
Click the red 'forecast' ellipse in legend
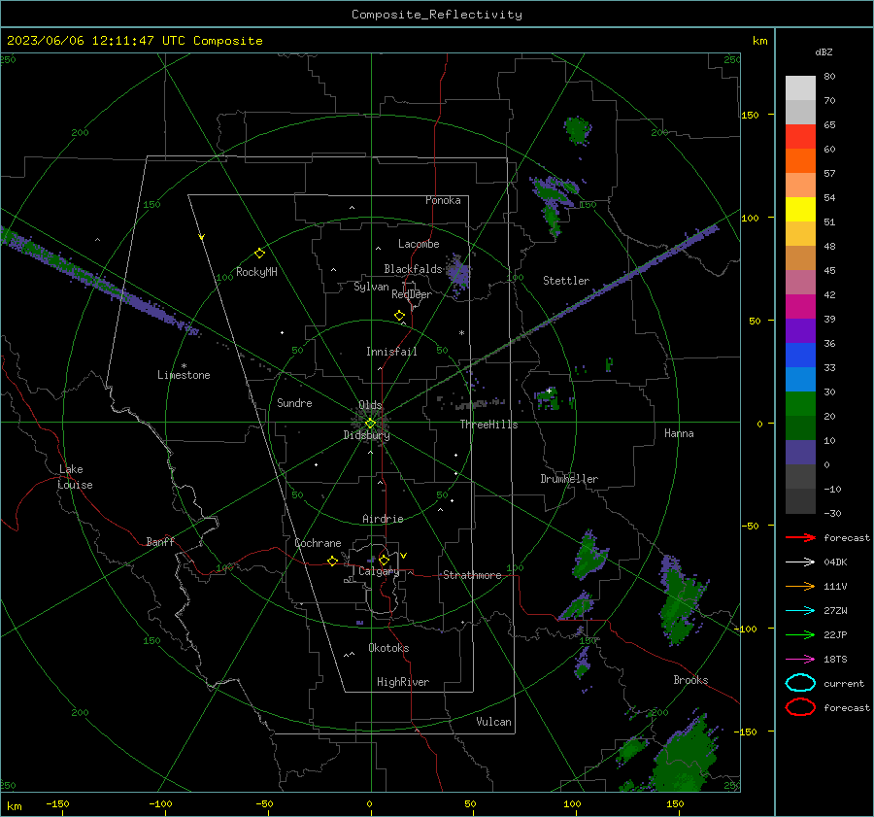tap(800, 707)
